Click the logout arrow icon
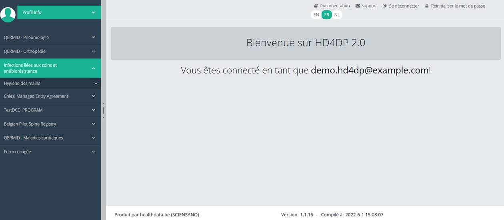 [385, 6]
